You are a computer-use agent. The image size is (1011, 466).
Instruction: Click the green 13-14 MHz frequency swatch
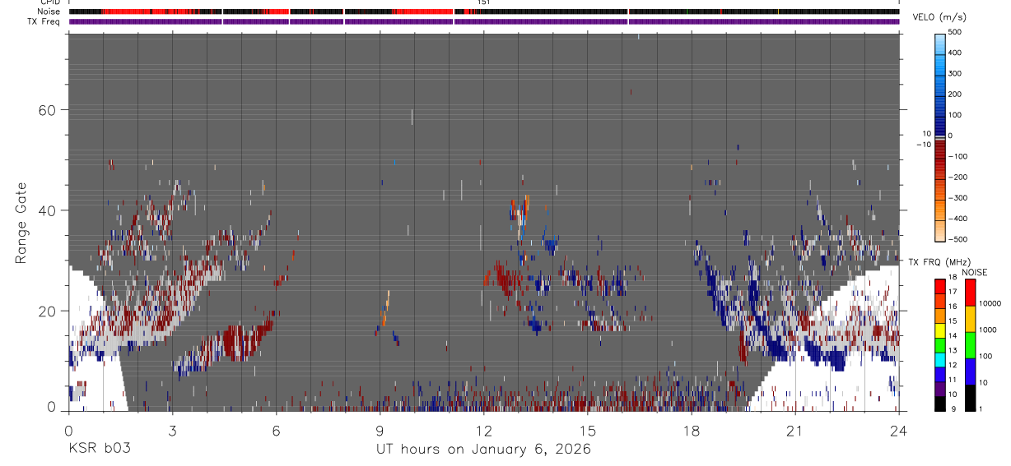pyautogui.click(x=940, y=344)
